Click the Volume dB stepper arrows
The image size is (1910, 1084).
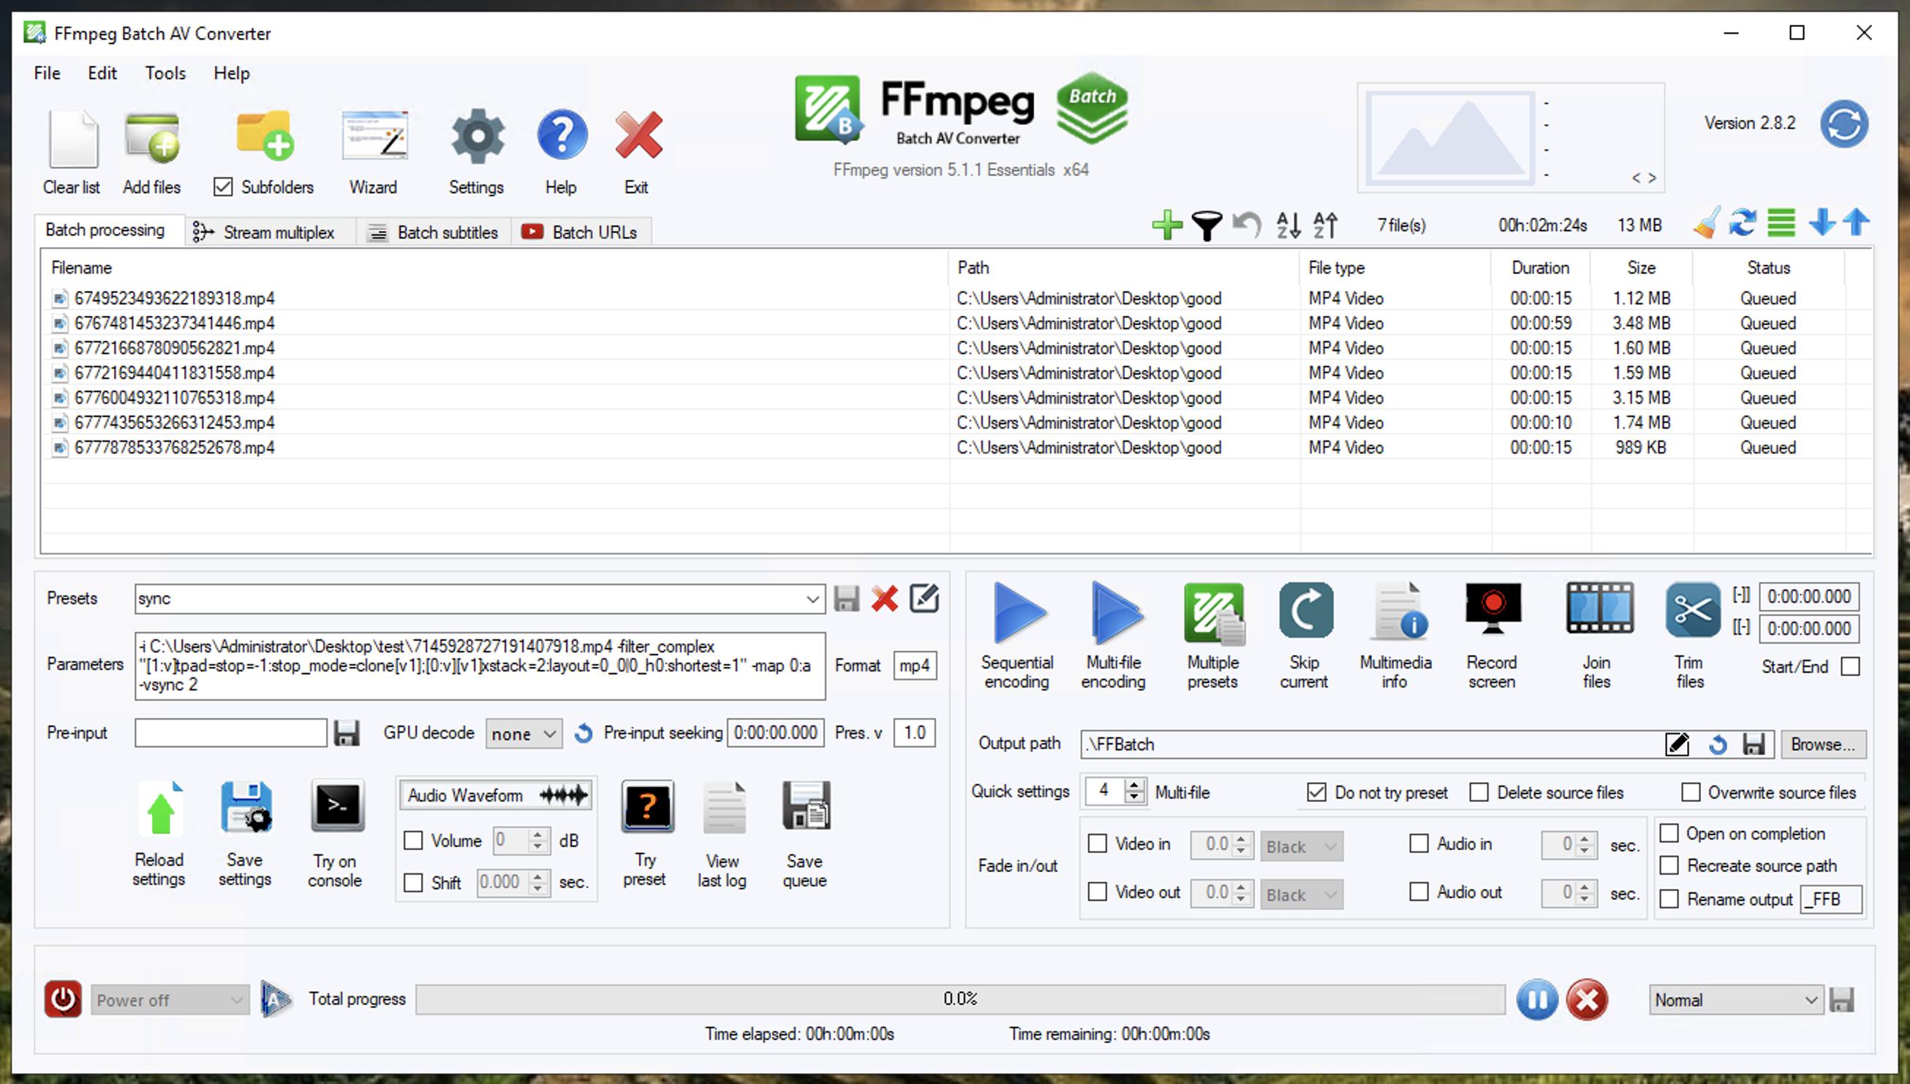pos(538,840)
